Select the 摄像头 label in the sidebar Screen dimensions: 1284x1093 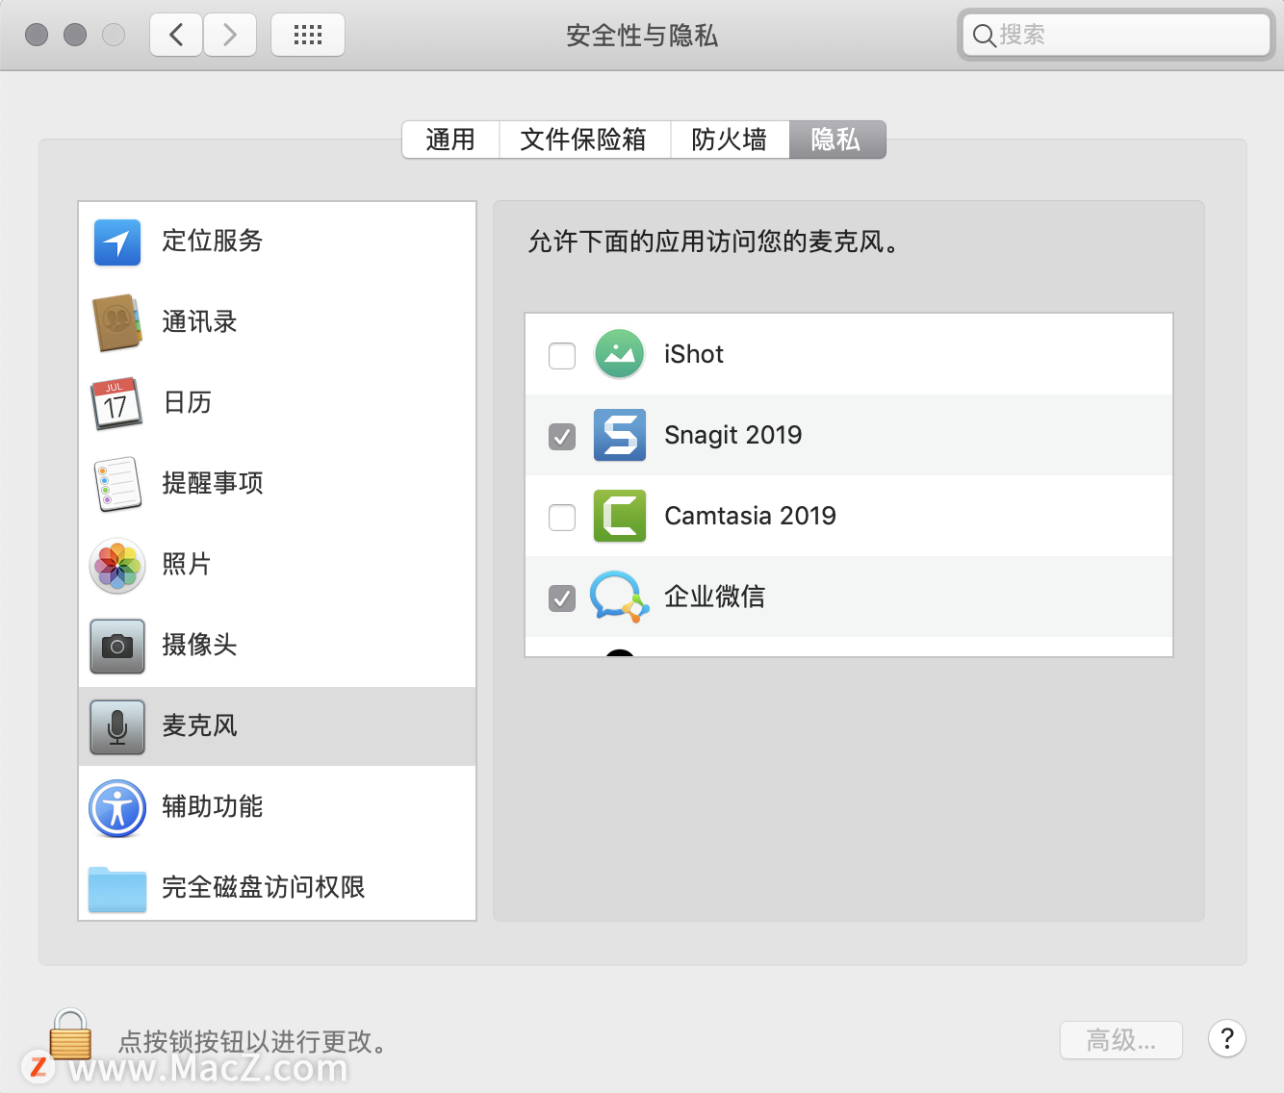pos(199,645)
